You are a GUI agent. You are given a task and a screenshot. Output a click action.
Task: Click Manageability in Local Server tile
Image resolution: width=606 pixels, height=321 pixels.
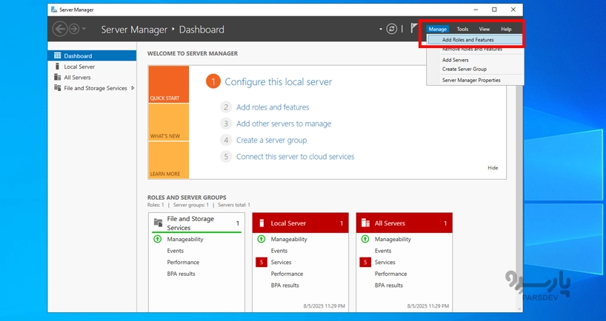tap(289, 239)
